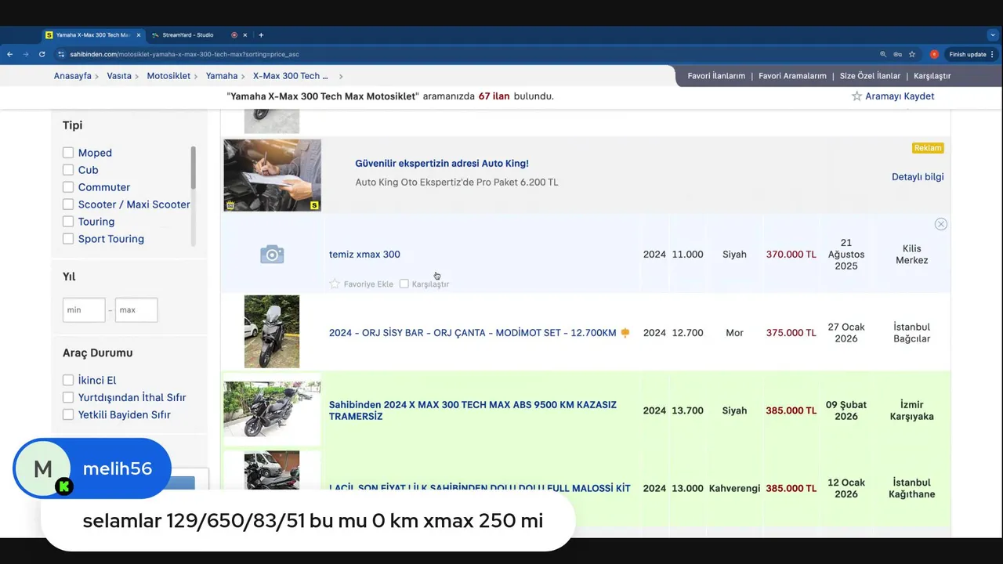
Task: Open Karşılaştır in top menu
Action: [932, 76]
